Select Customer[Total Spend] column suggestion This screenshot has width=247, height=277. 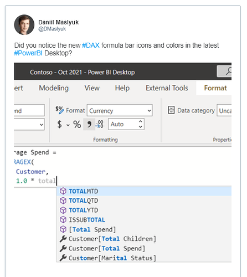pyautogui.click(x=144, y=248)
